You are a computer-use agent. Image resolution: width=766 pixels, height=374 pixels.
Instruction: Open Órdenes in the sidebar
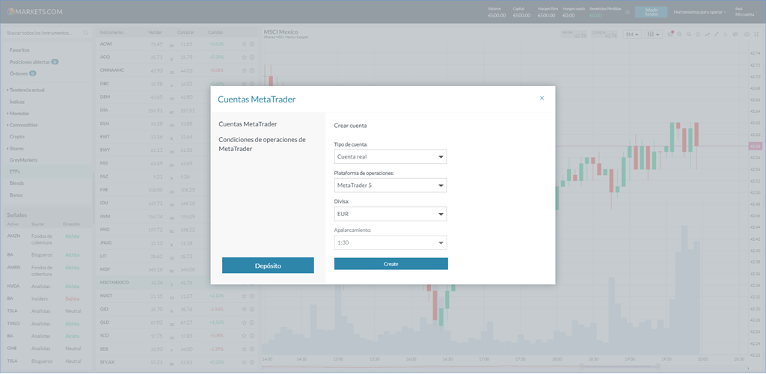point(22,74)
